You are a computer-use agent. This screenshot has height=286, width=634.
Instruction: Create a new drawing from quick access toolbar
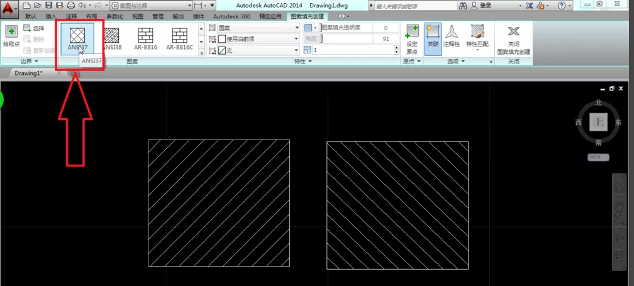(26, 6)
